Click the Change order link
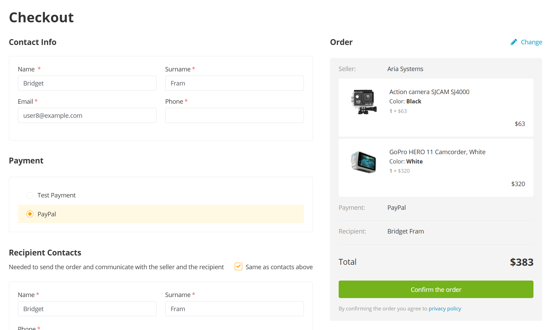The image size is (551, 330). 531,42
